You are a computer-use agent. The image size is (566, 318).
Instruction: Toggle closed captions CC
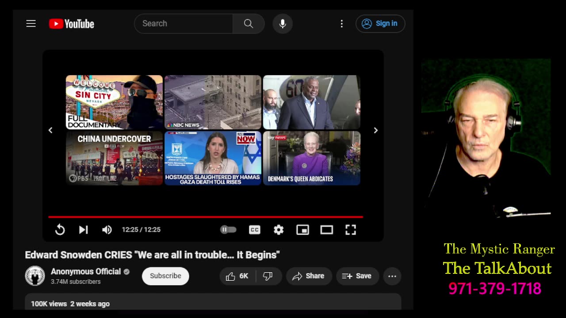click(x=255, y=230)
